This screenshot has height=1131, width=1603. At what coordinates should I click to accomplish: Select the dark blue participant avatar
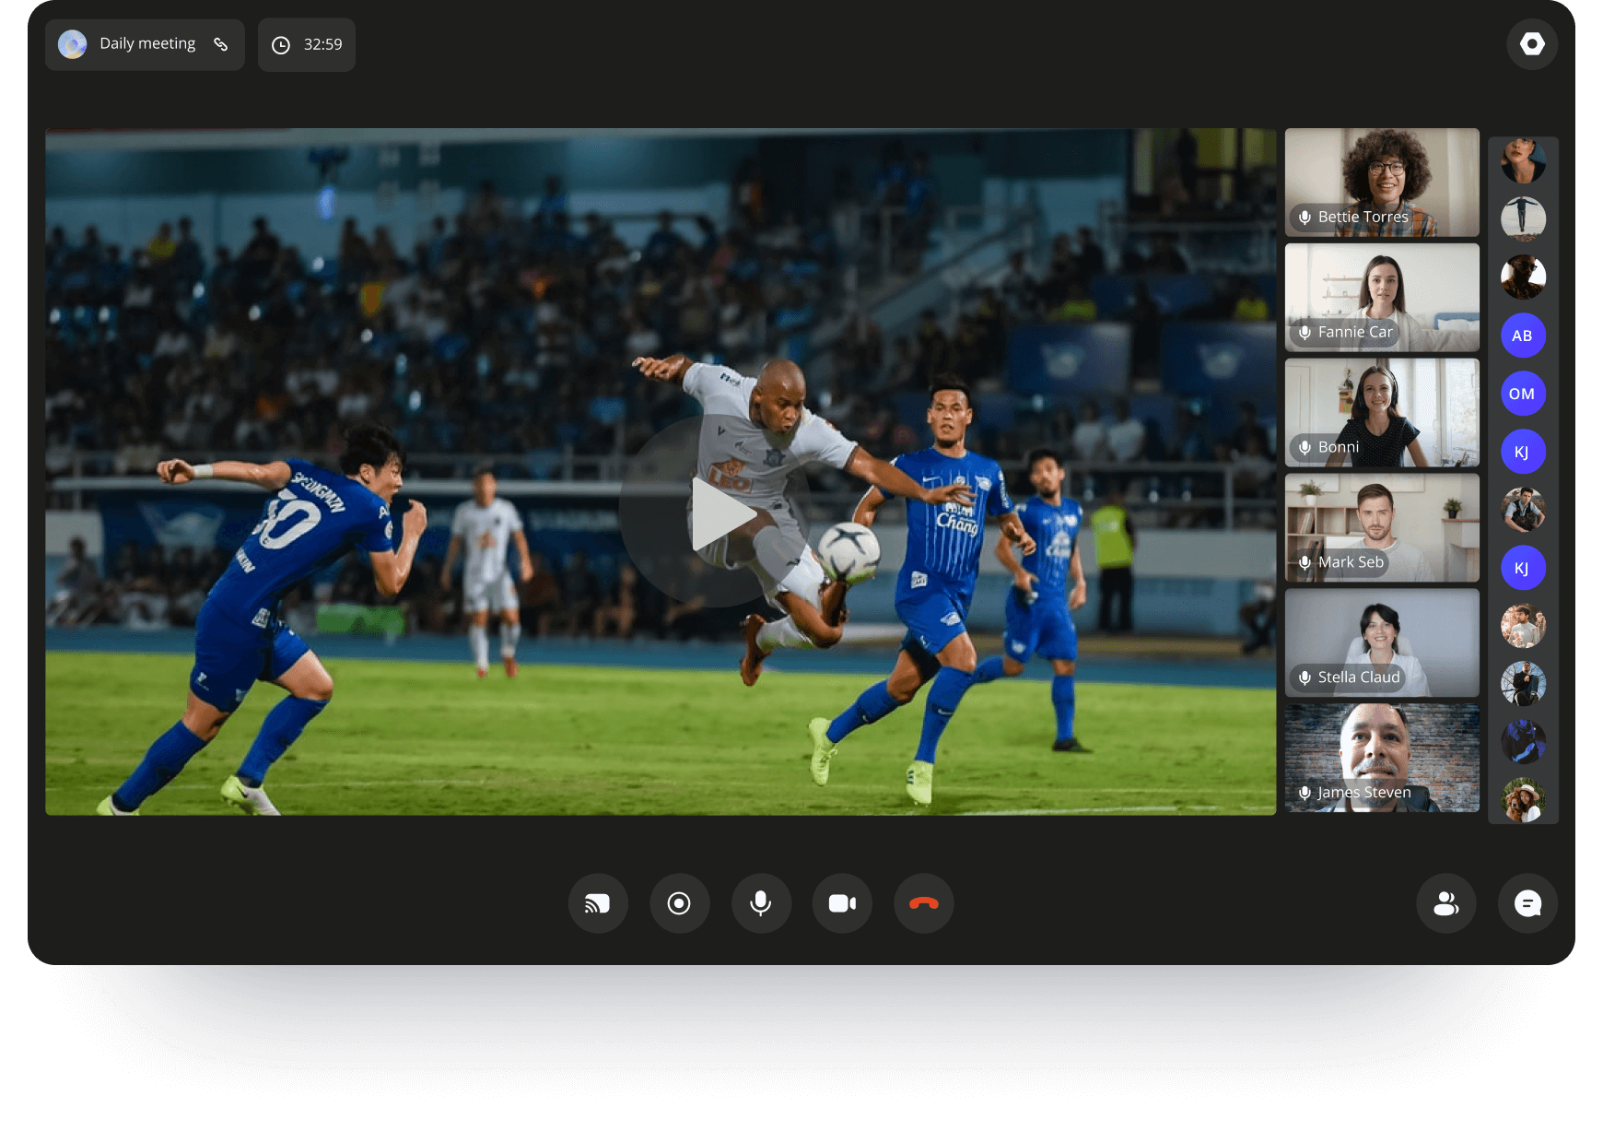(1523, 742)
